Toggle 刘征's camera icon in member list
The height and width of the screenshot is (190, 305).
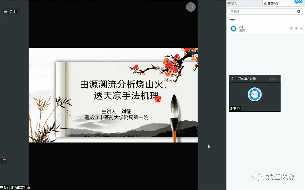(x=301, y=28)
